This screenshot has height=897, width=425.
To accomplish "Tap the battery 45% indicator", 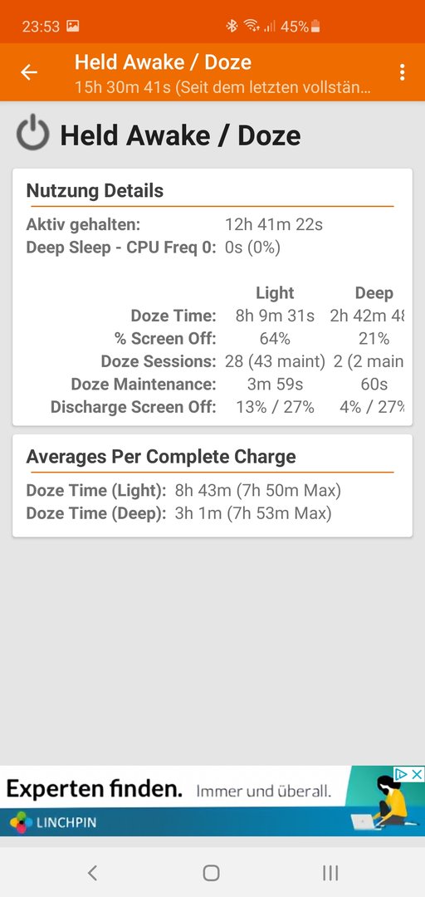I will pos(300,27).
